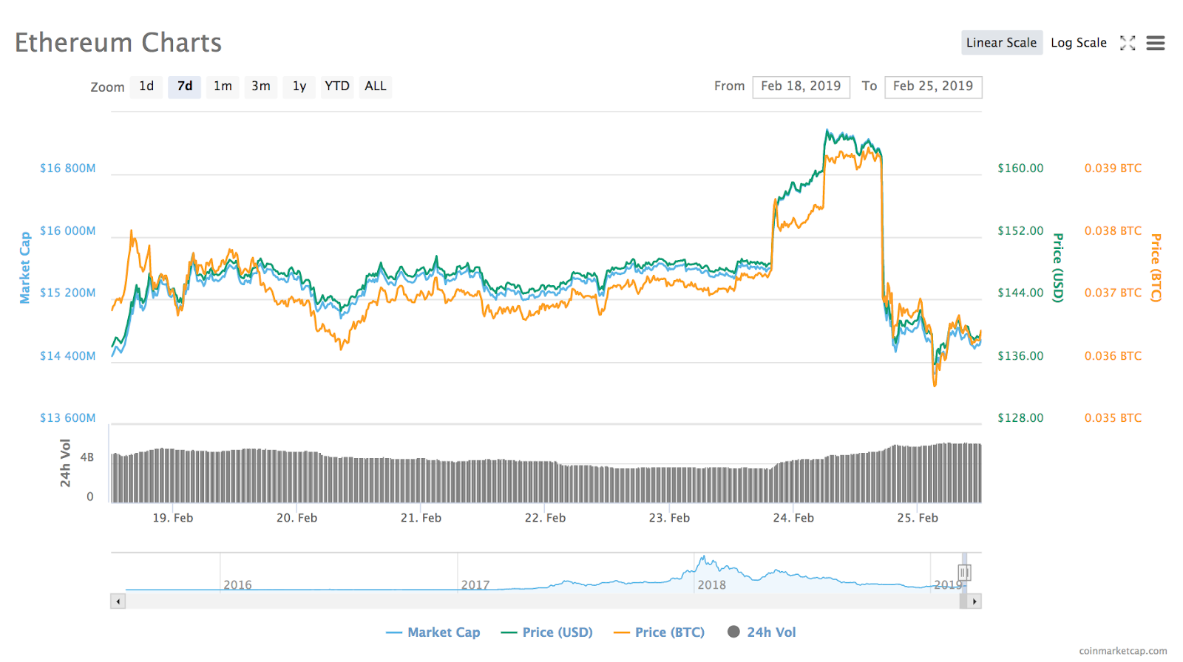Open the chart hamburger menu
The height and width of the screenshot is (662, 1183).
point(1156,44)
